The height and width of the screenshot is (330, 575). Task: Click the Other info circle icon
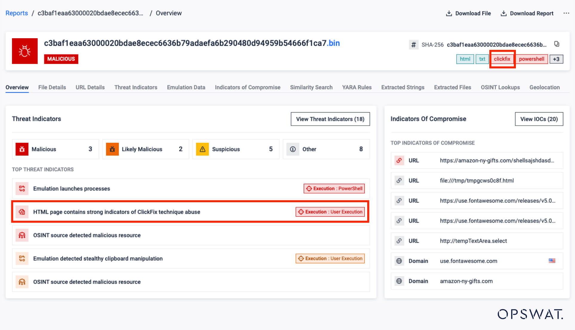point(293,149)
